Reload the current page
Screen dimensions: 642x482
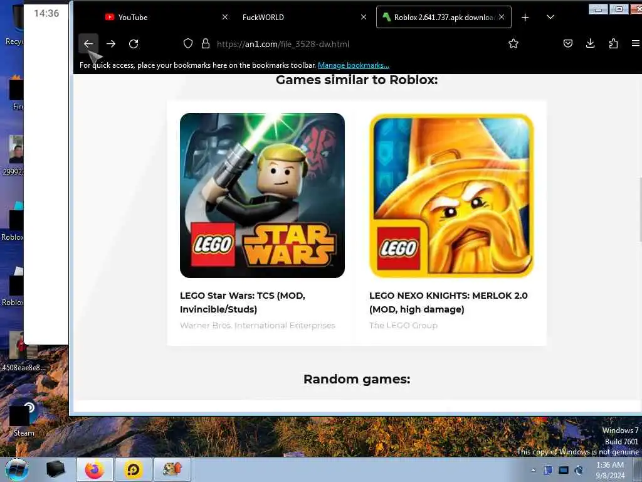pos(134,44)
